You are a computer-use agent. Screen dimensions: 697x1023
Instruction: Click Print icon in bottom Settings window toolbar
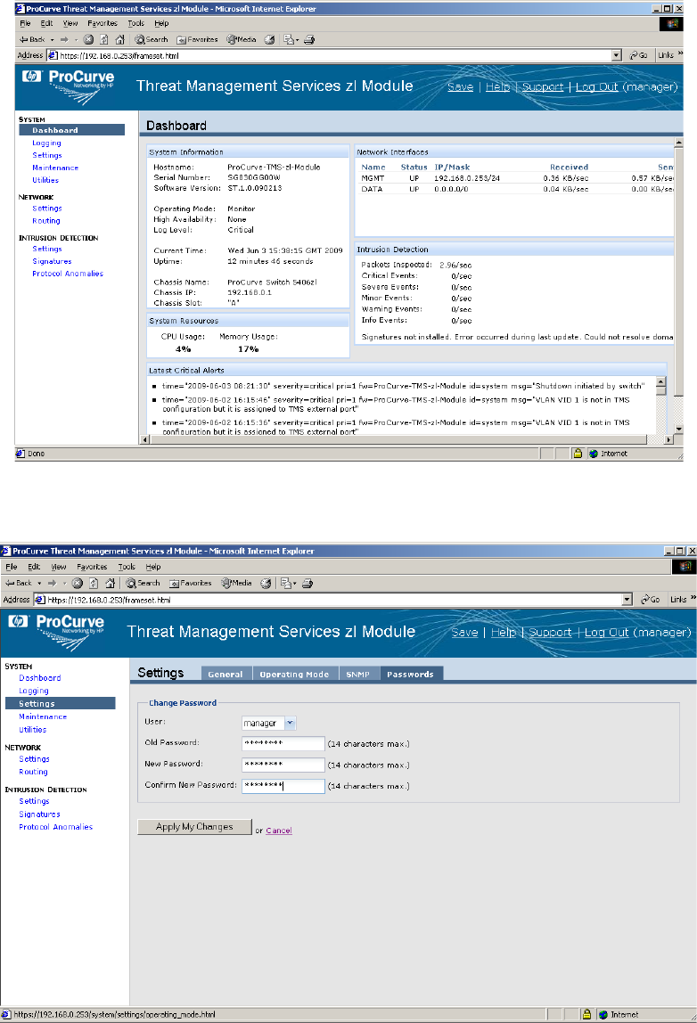[x=307, y=584]
